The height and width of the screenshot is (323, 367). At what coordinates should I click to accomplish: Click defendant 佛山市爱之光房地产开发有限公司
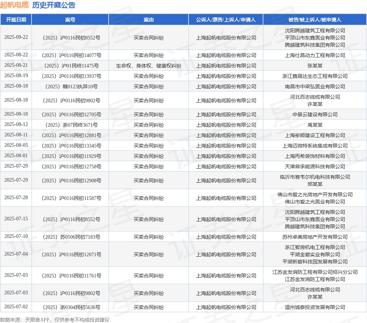315,195
